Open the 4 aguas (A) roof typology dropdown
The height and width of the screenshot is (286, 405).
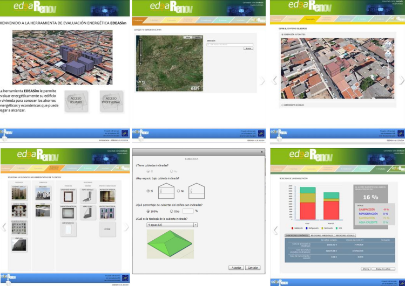172,225
